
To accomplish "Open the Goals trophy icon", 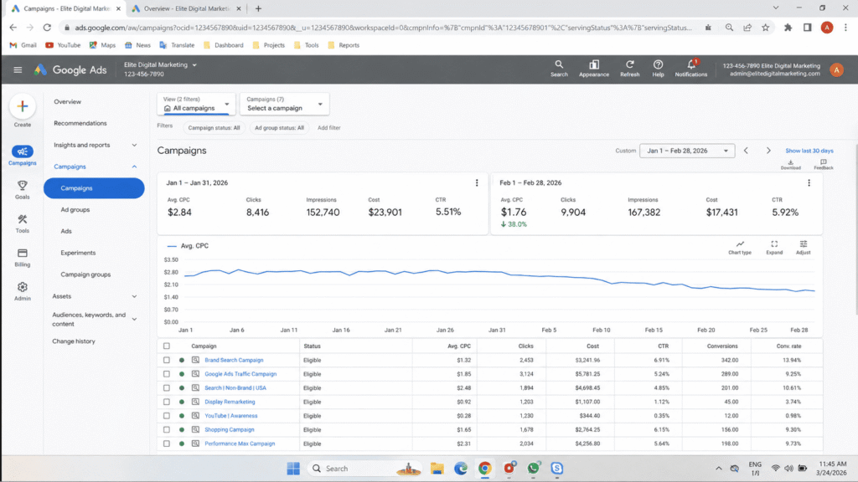I will tap(23, 185).
